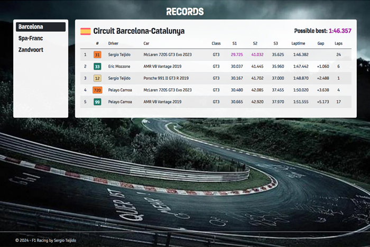Click the Driver column header
Screen dimensions: 370x247
coord(114,43)
